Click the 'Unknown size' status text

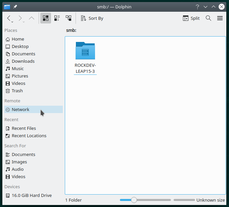(211, 200)
